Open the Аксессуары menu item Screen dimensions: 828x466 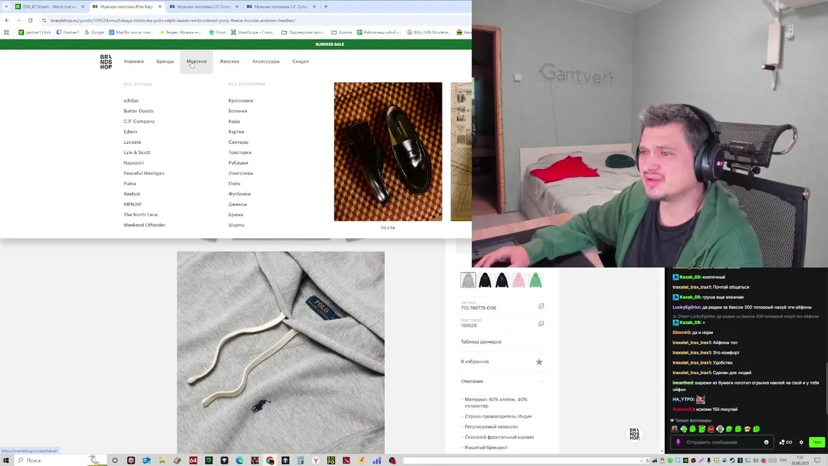point(266,61)
